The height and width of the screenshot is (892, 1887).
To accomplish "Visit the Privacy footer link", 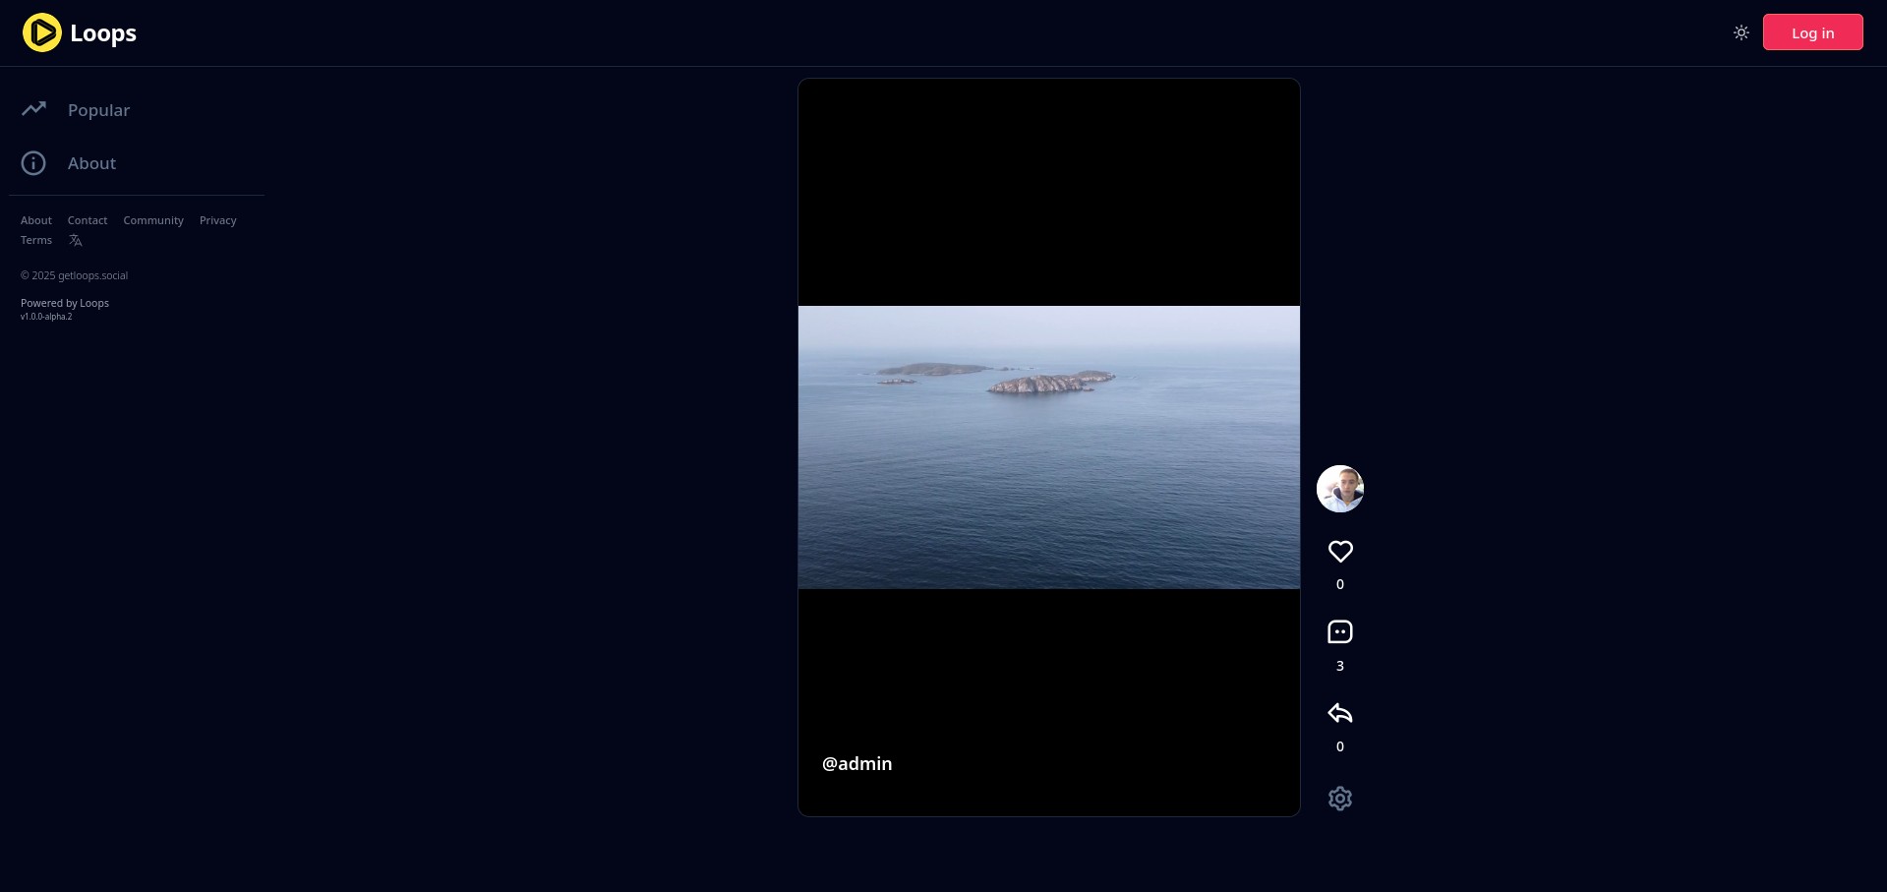I will tap(217, 220).
